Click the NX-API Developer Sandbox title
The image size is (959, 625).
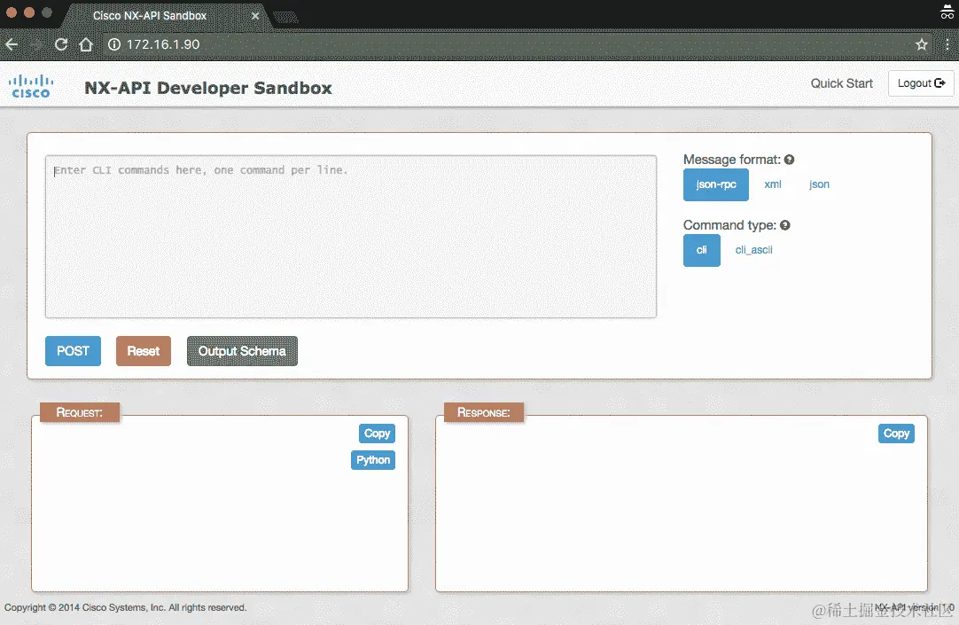(208, 88)
